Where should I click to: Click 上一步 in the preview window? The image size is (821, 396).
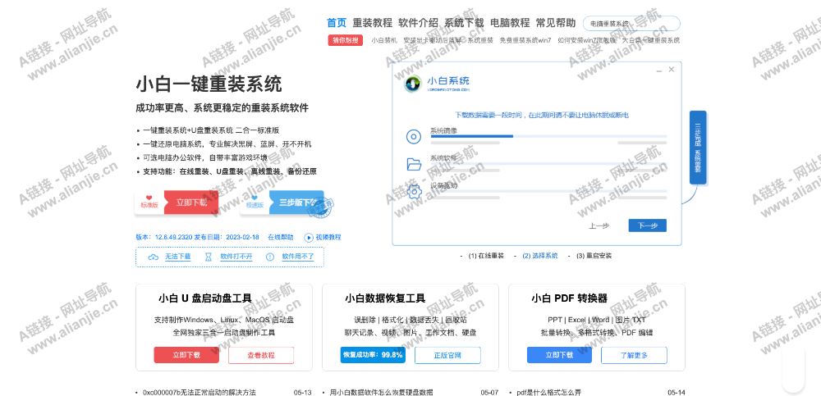tap(599, 226)
